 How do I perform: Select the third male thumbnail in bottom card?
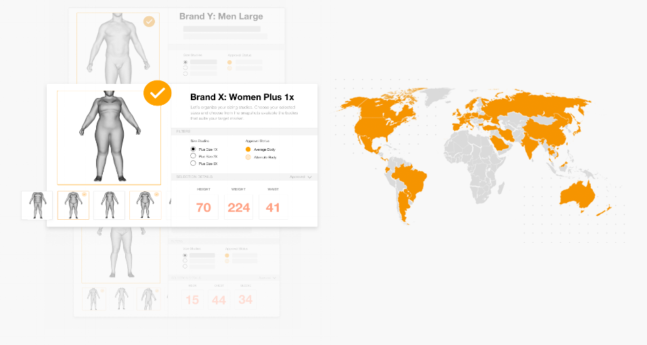pos(148,299)
